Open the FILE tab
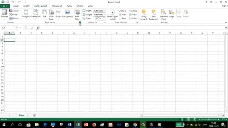This screenshot has height=128, width=228. 5,6
